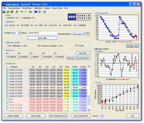144x123 pixels.
Task: Click the cyan P.H2O cell 91.62
Action: pos(75,70)
